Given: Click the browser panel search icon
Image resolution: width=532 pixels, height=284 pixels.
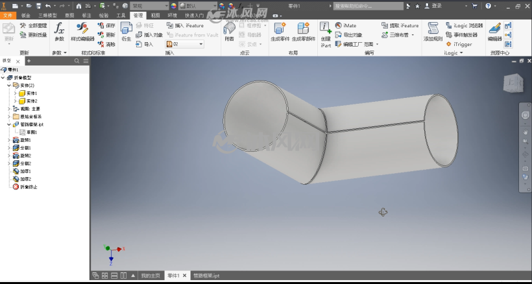Looking at the screenshot, I should tap(77, 61).
